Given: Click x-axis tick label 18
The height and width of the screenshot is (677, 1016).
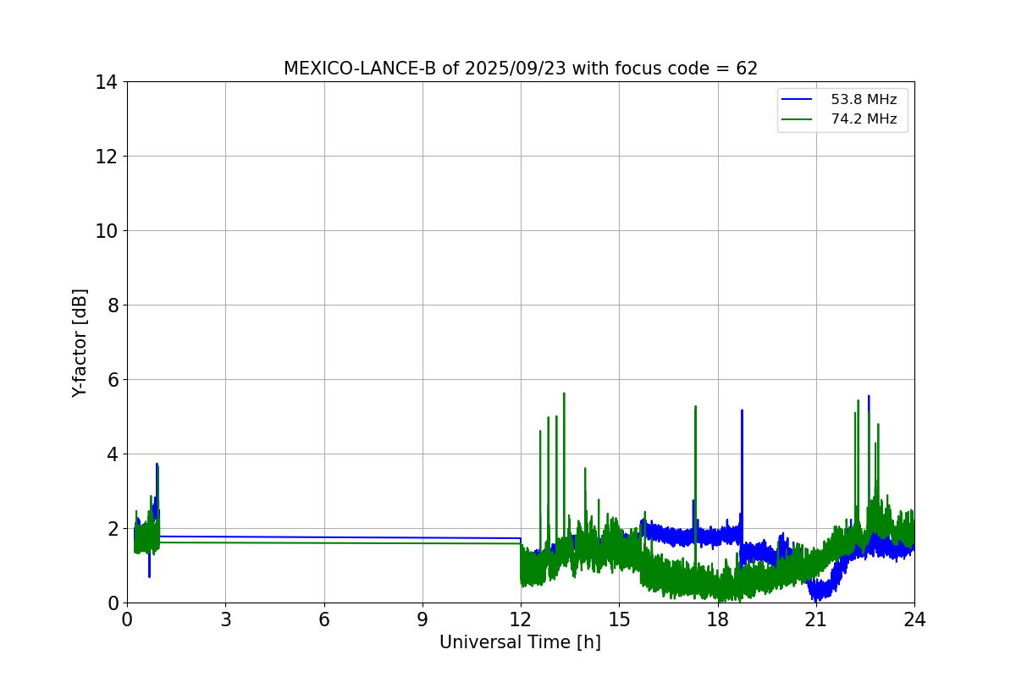Looking at the screenshot, I should pos(718,619).
